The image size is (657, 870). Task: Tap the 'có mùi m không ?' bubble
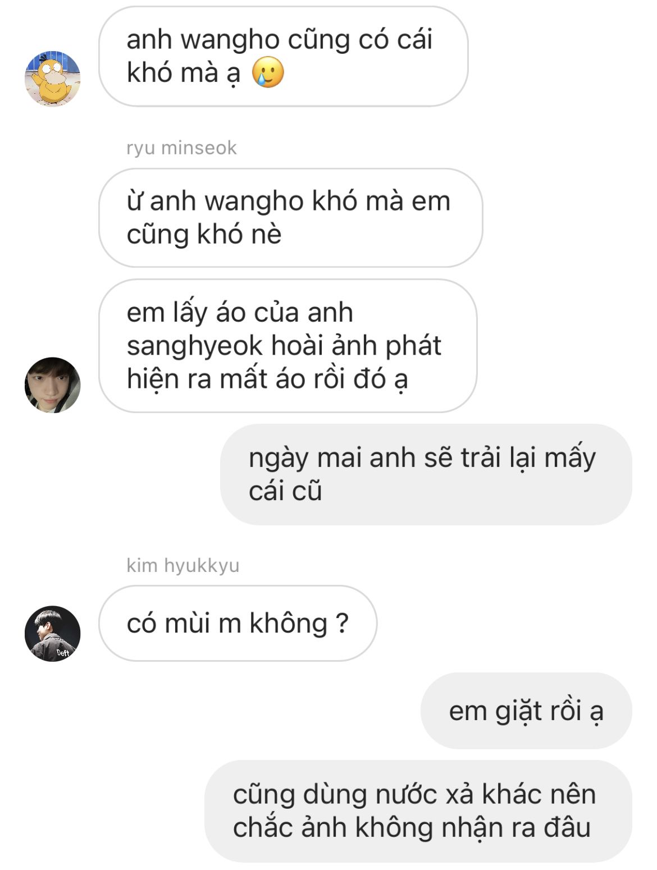[238, 623]
